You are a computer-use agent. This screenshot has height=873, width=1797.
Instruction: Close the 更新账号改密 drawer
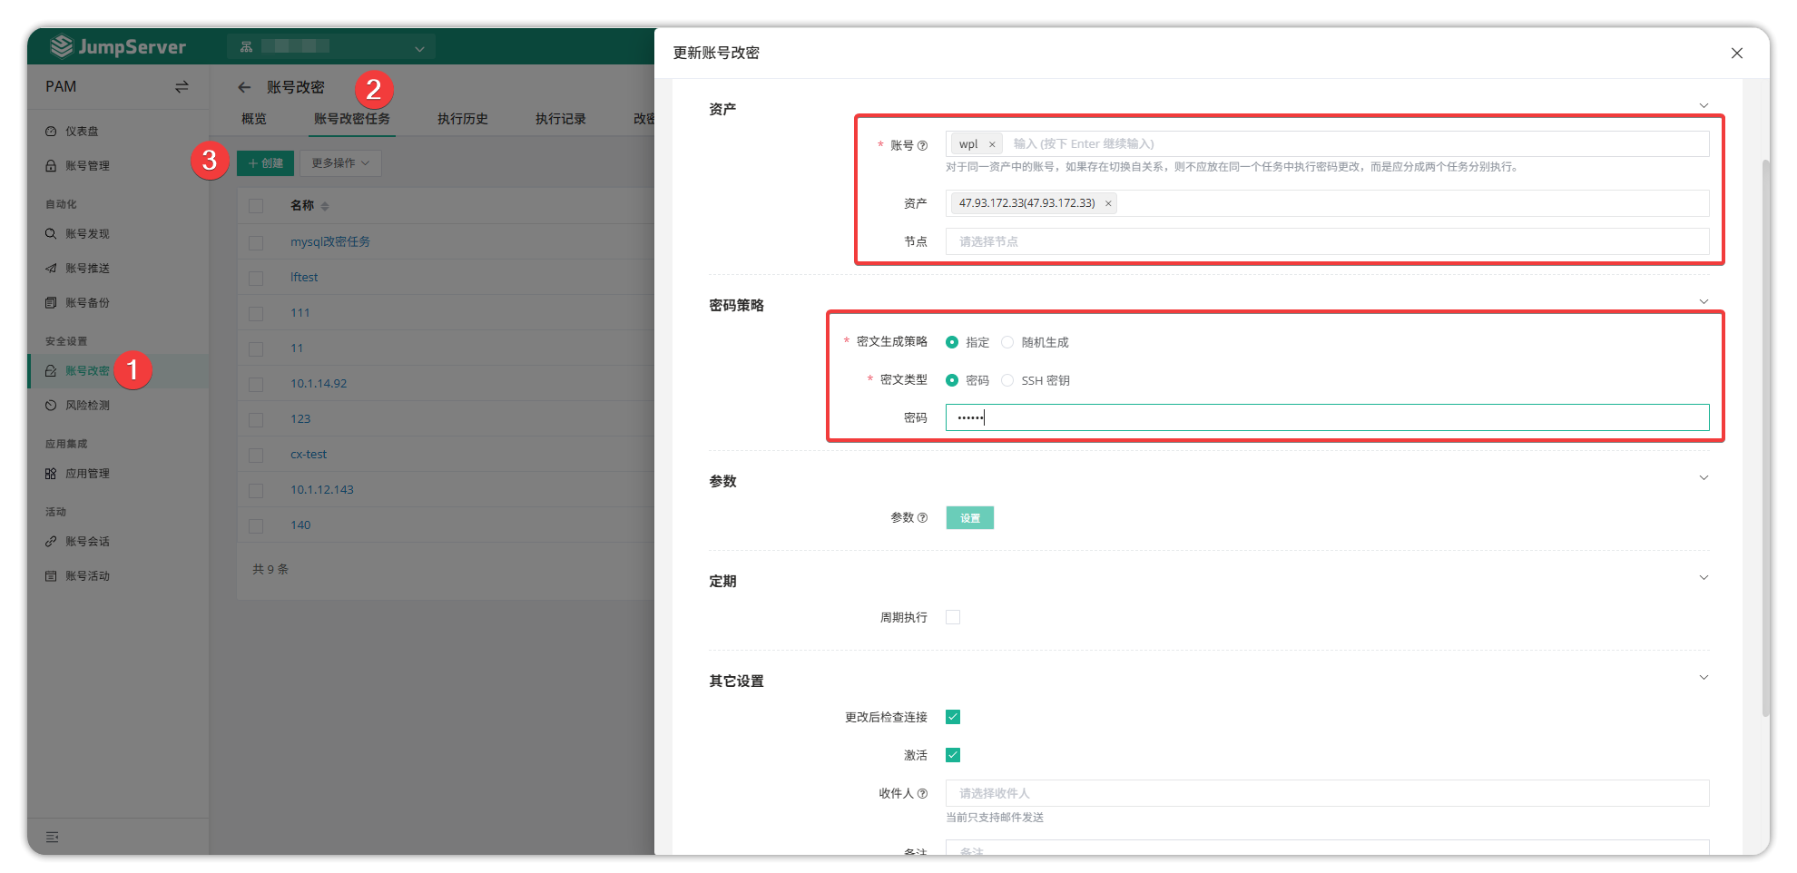(1736, 53)
